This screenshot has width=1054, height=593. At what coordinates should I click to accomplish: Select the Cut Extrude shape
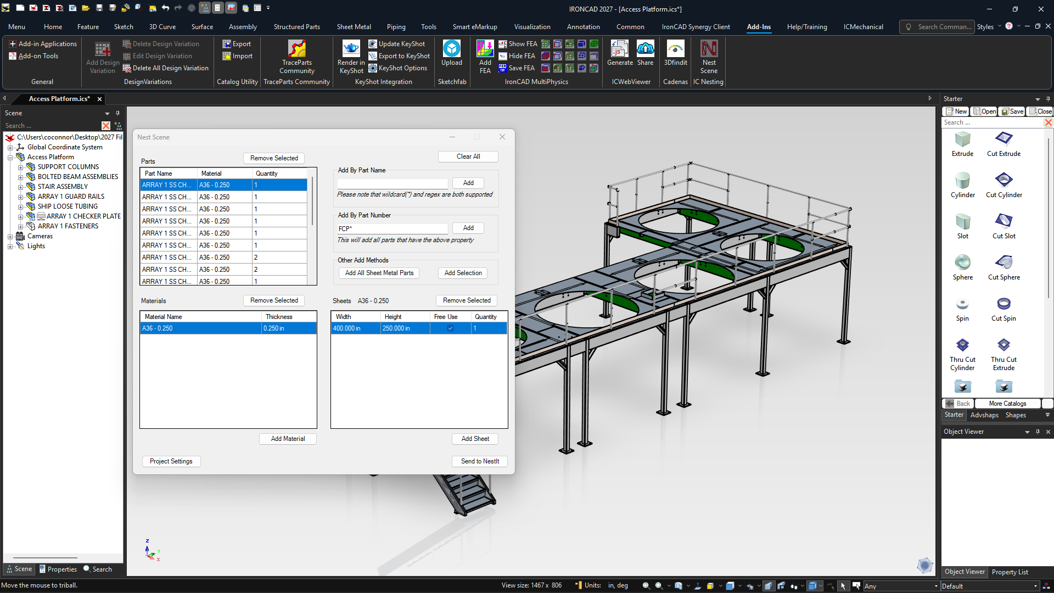[1003, 144]
